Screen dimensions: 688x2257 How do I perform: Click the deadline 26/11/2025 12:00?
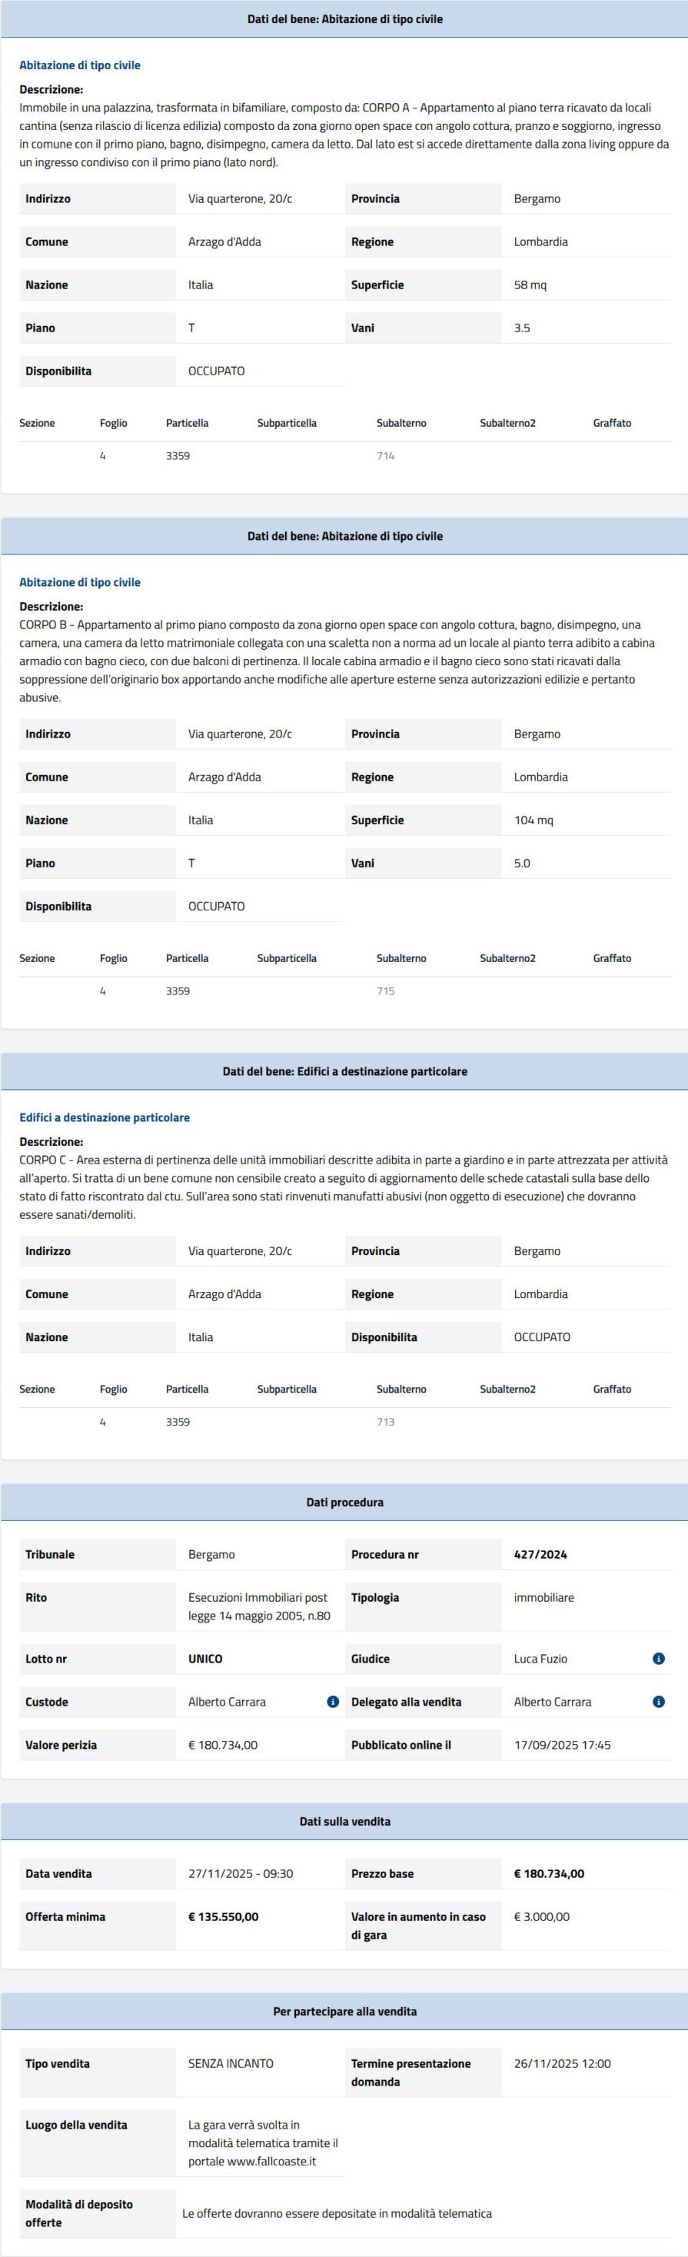pyautogui.click(x=562, y=2063)
